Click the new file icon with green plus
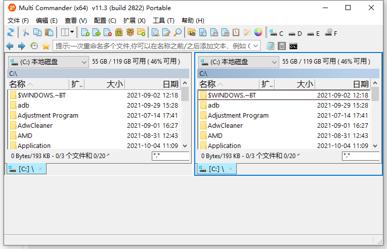Viewport: 387px width, 249px height. pyautogui.click(x=85, y=32)
